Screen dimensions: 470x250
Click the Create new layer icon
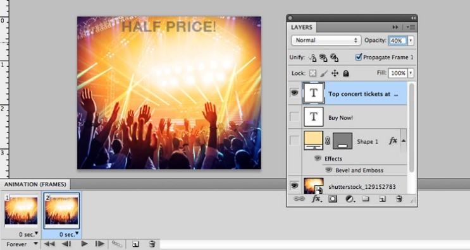click(x=382, y=199)
